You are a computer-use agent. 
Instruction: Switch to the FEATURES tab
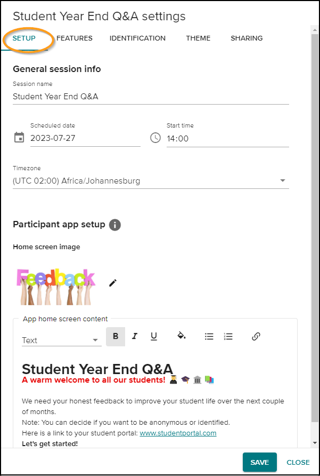75,38
